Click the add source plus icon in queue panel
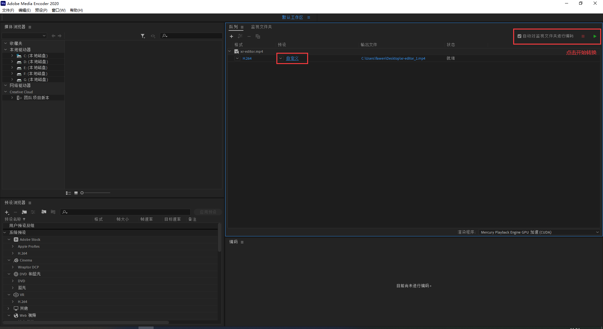 (x=231, y=36)
